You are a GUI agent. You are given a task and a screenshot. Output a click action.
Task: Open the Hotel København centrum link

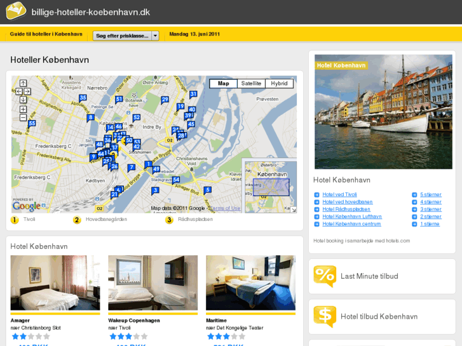351,224
